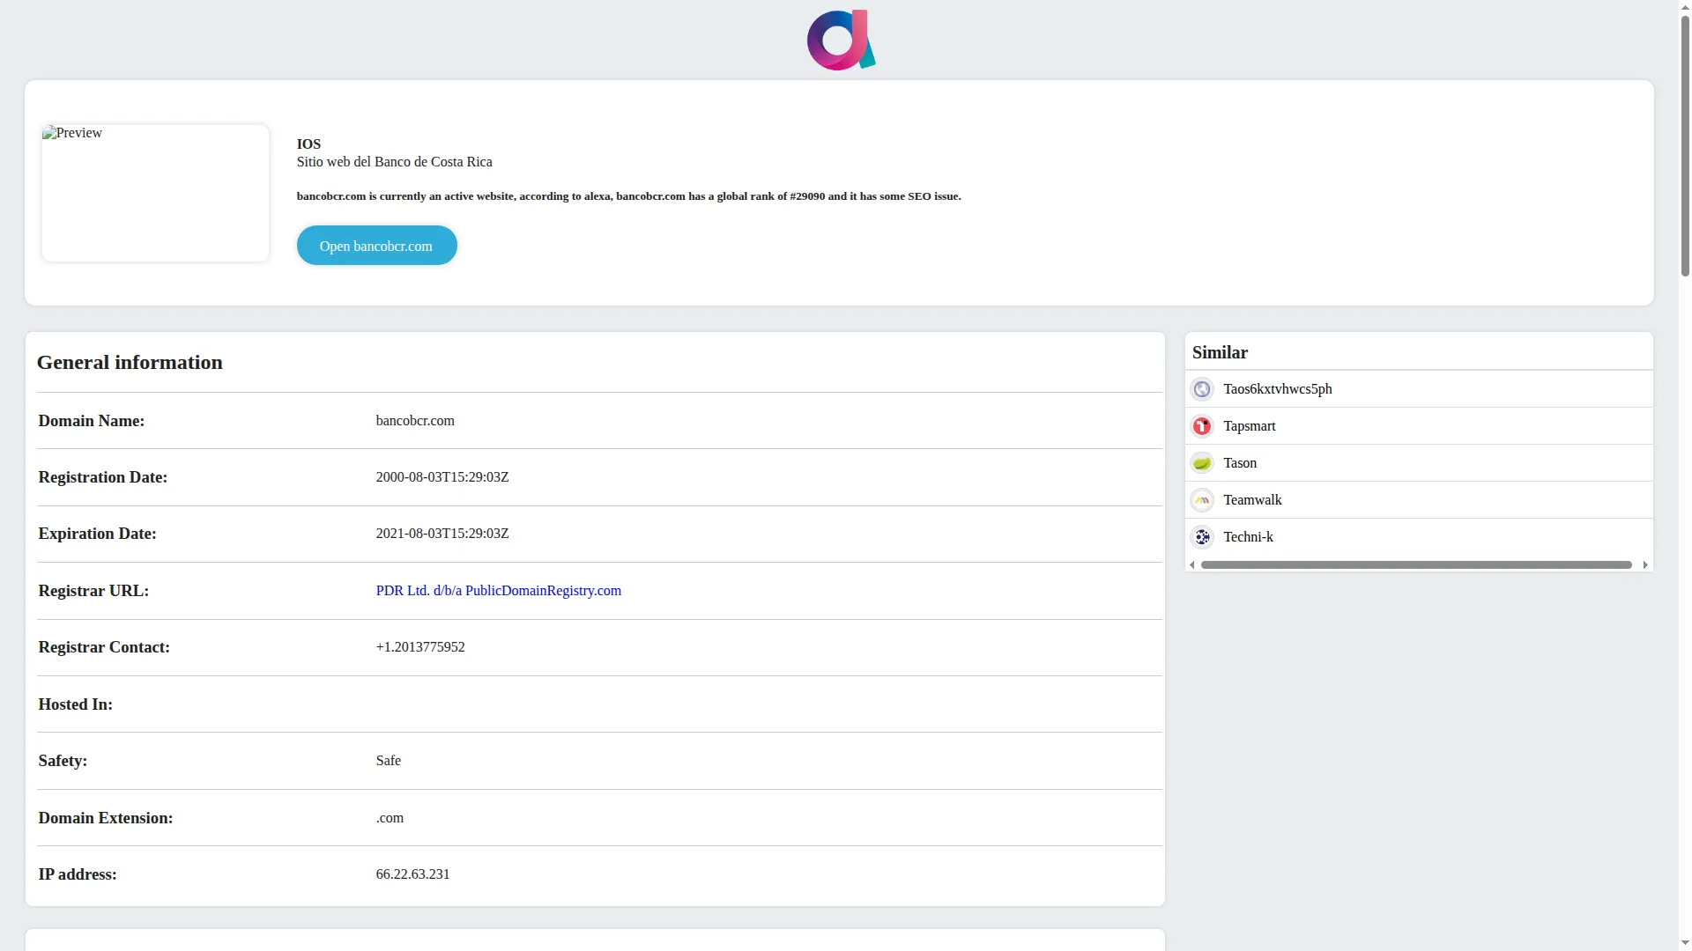
Task: Click the domain name value bancobcr.com
Action: click(415, 421)
